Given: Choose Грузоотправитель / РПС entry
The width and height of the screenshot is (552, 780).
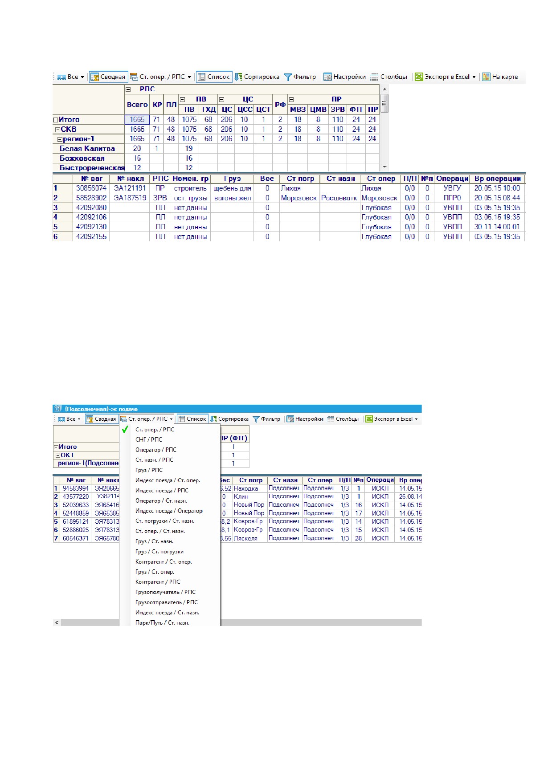Looking at the screenshot, I should coord(170,602).
